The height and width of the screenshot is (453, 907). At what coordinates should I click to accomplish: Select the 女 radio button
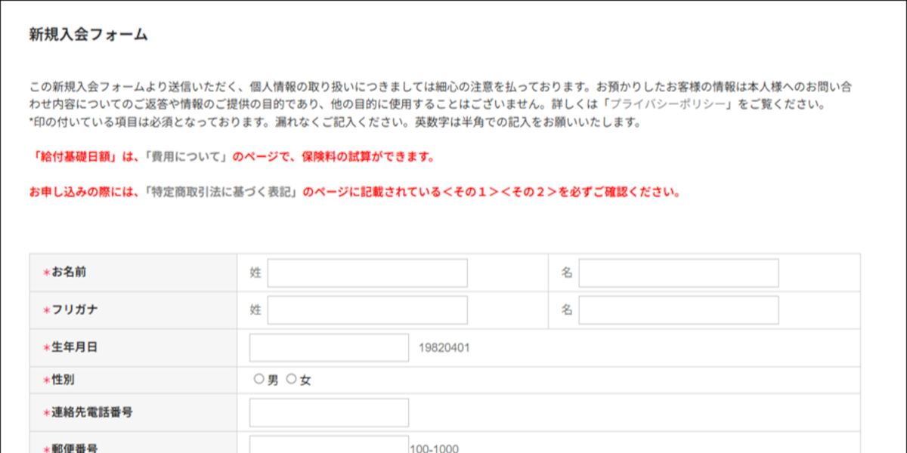(x=291, y=380)
